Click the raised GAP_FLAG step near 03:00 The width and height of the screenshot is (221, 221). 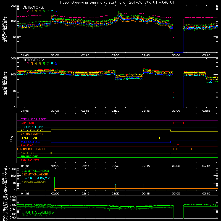[178, 122]
